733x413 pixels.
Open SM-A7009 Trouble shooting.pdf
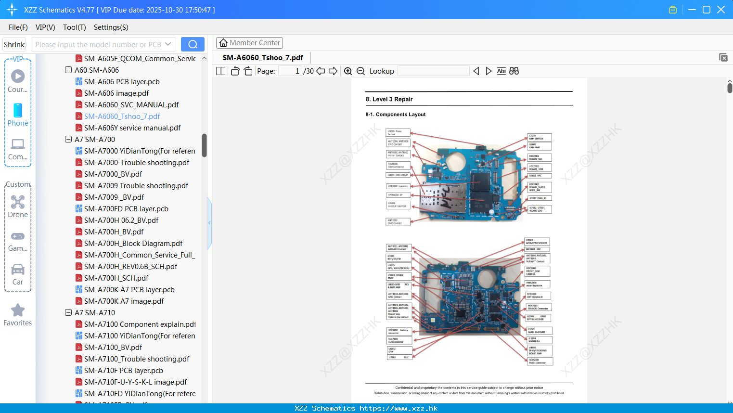(x=136, y=186)
